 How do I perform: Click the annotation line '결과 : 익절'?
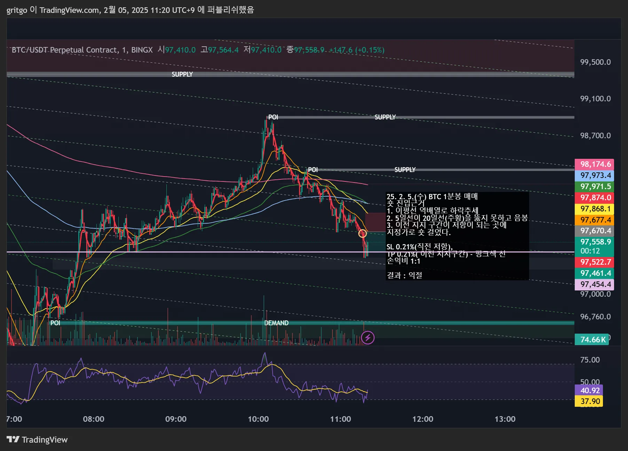coord(405,275)
